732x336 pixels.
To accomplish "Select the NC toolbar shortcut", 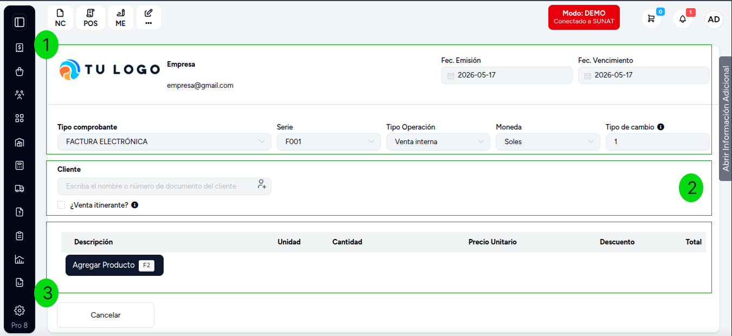I will (60, 18).
